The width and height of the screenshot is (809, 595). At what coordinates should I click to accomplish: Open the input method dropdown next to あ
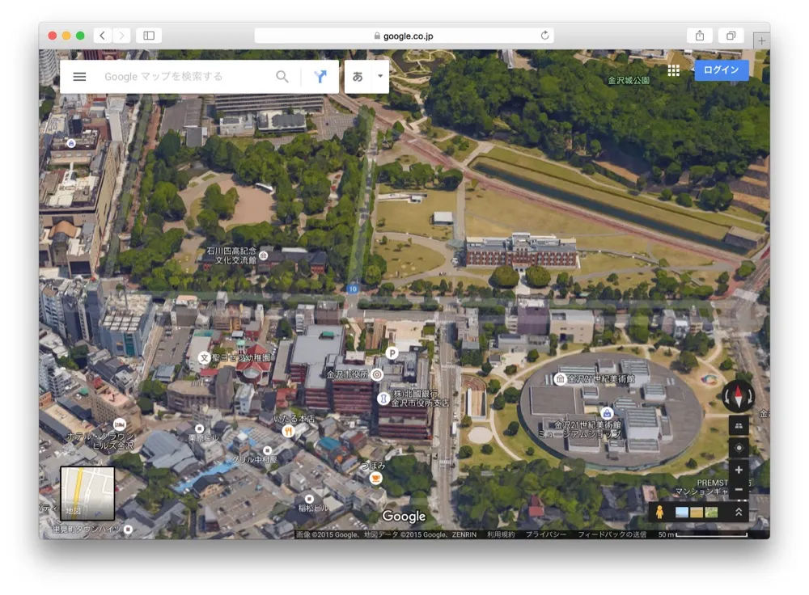pyautogui.click(x=379, y=76)
